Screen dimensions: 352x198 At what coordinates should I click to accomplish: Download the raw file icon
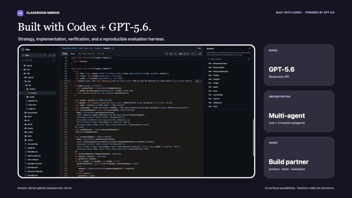coord(188,54)
